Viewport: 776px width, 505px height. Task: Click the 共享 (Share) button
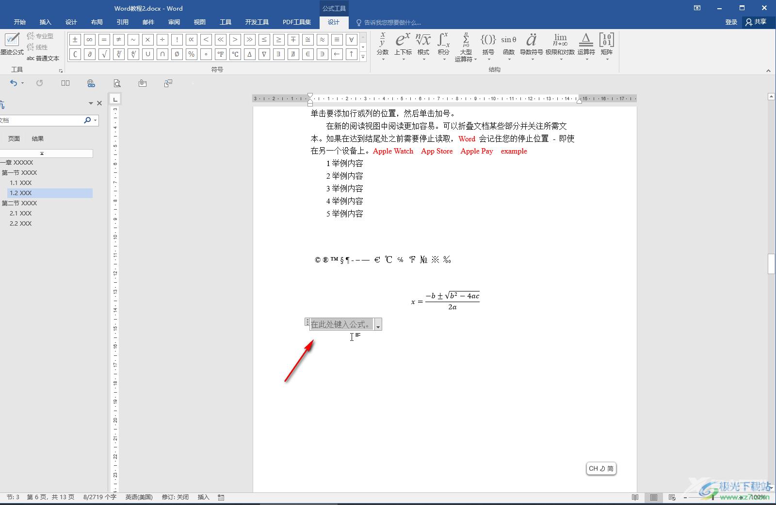(x=756, y=22)
